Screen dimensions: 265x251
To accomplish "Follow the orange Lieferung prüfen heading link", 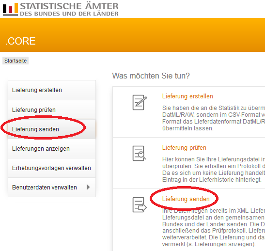I will 184,148.
